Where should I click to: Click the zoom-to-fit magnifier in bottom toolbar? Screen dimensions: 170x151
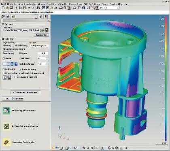[92, 148]
